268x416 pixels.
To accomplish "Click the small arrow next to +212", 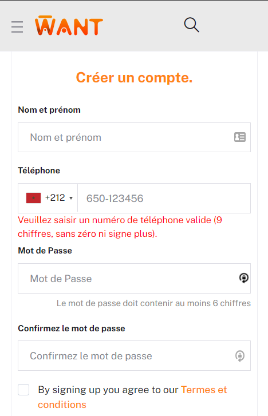I will [71, 198].
